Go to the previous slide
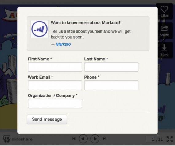 83,139
